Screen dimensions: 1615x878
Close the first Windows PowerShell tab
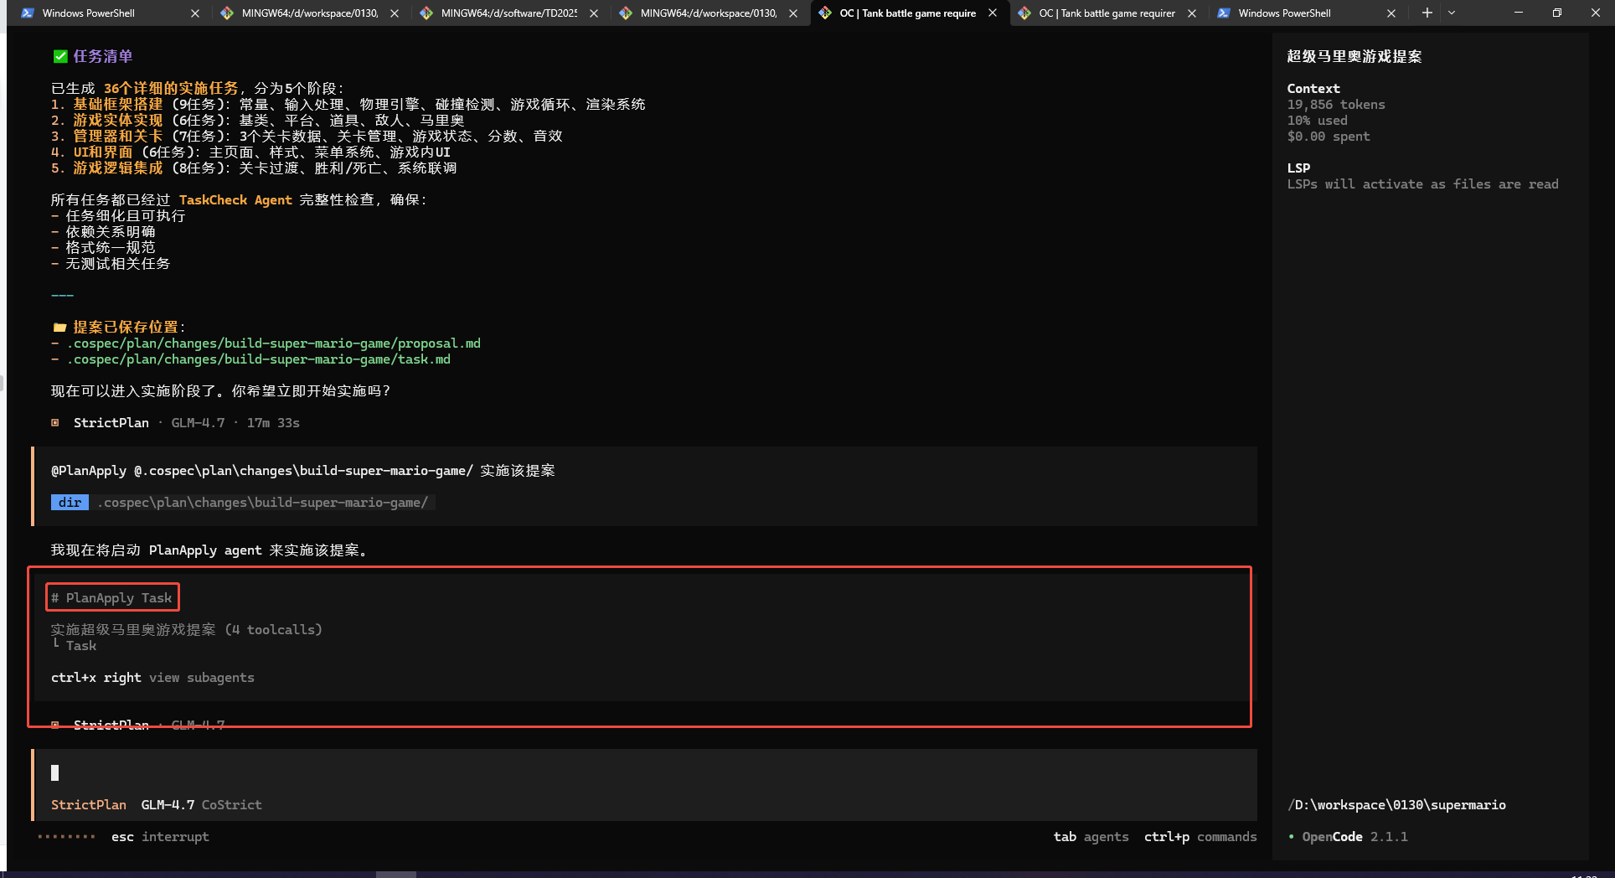[195, 13]
